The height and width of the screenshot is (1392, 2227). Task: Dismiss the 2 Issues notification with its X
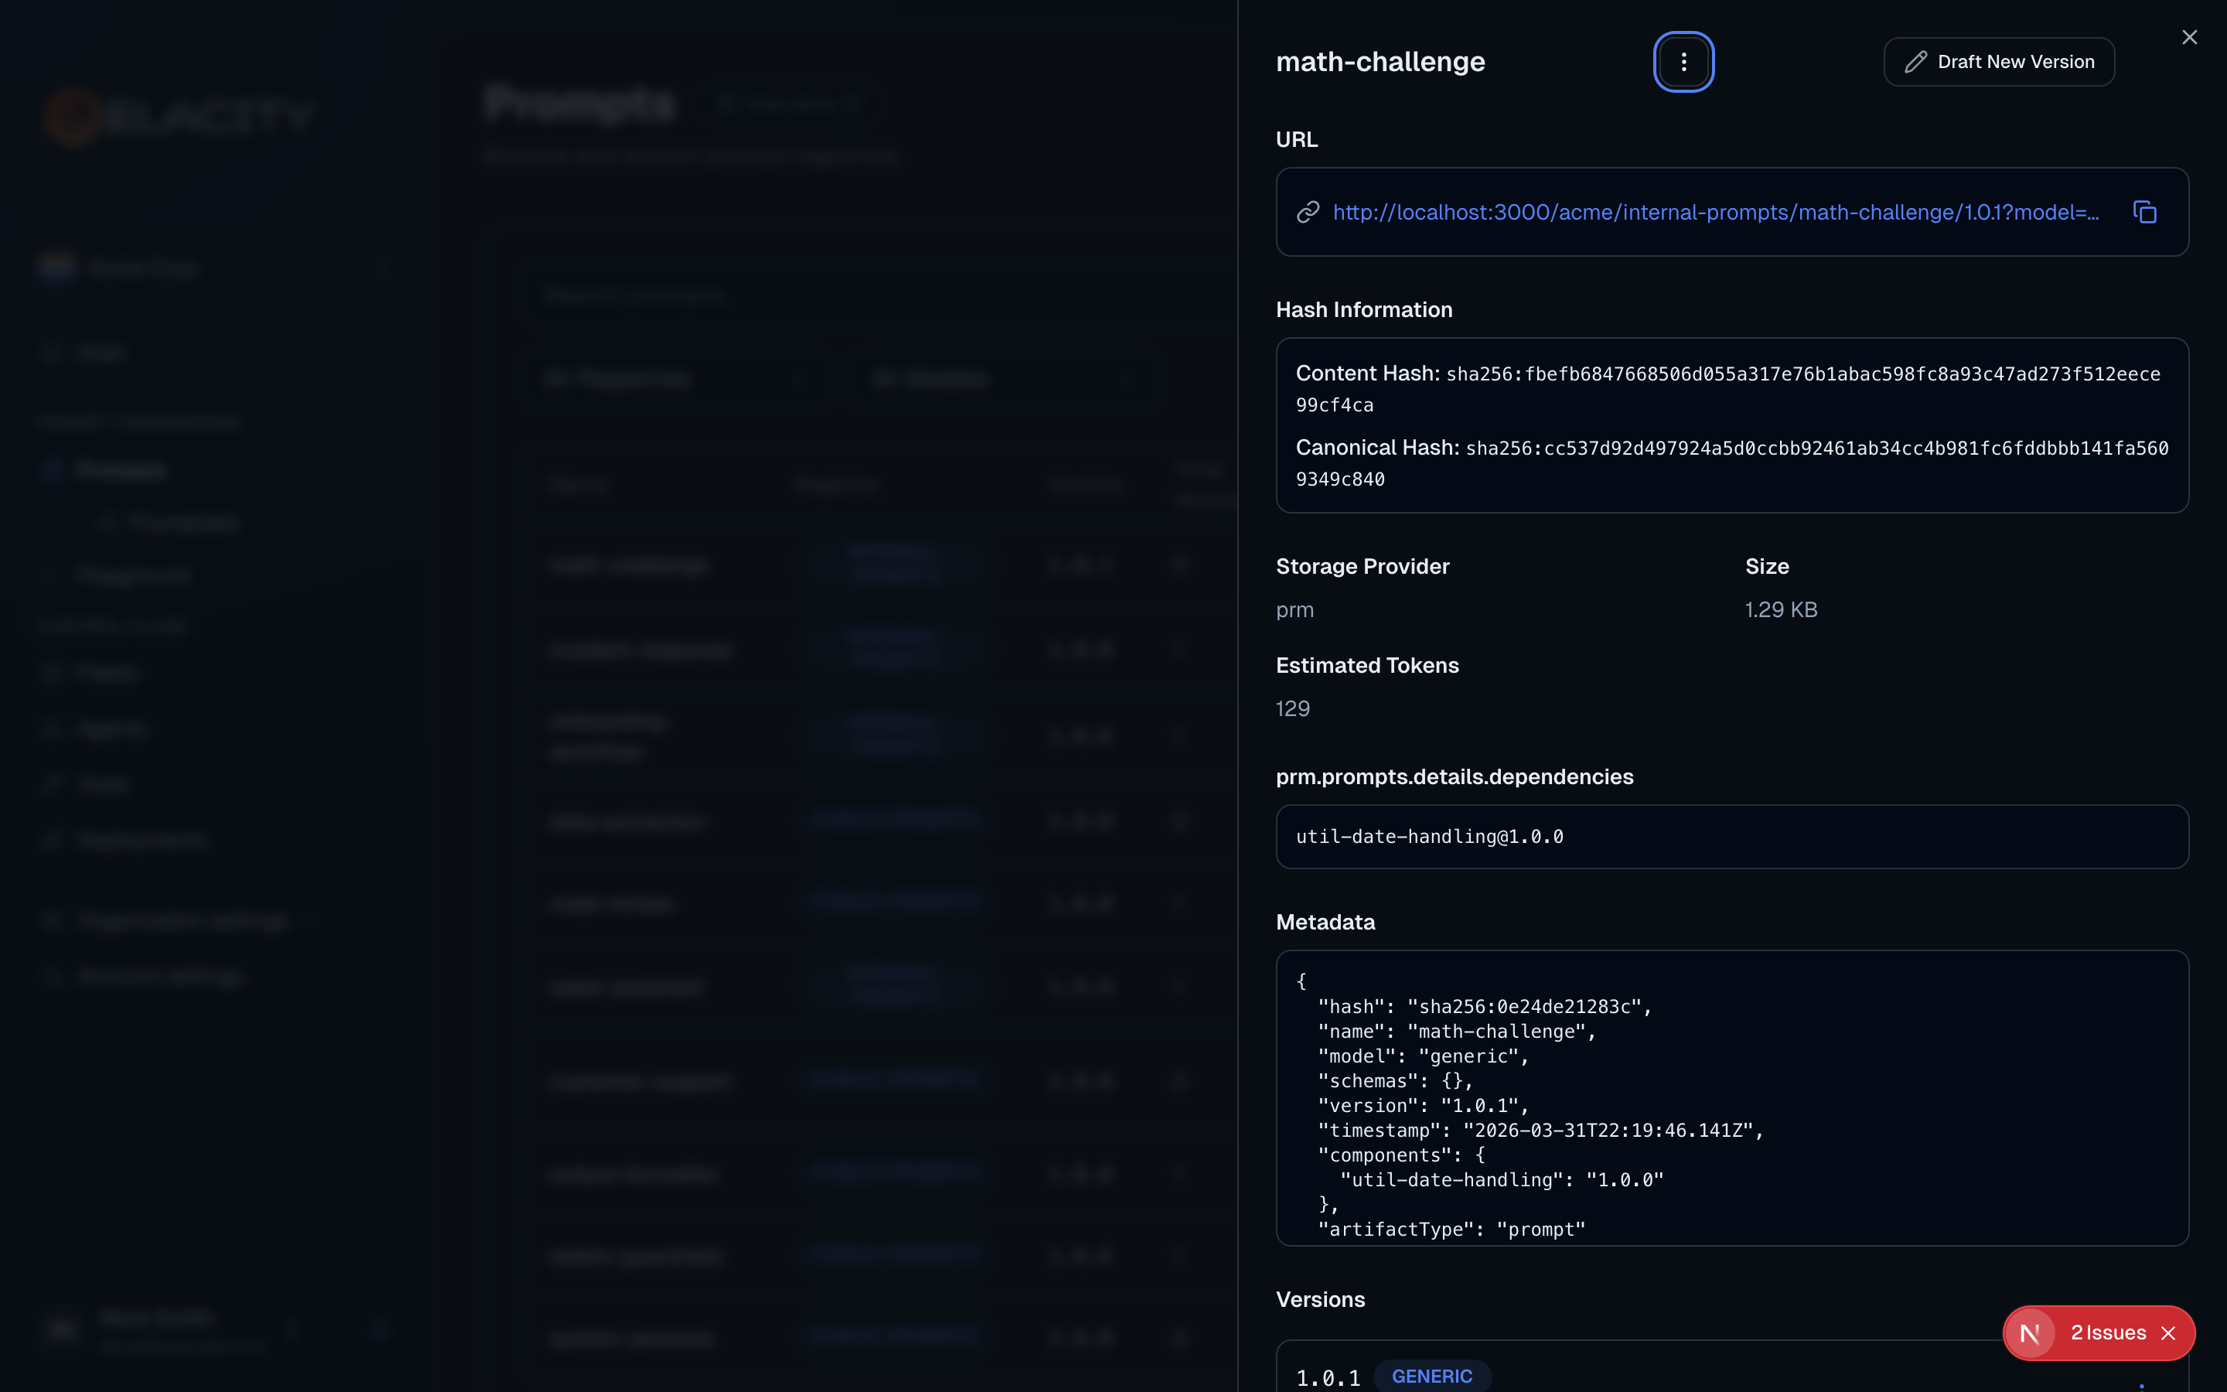[x=2168, y=1332]
